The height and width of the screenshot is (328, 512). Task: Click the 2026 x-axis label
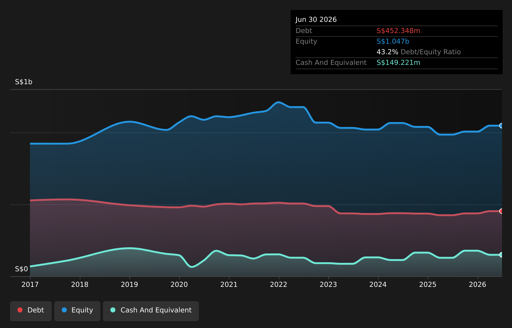(477, 284)
